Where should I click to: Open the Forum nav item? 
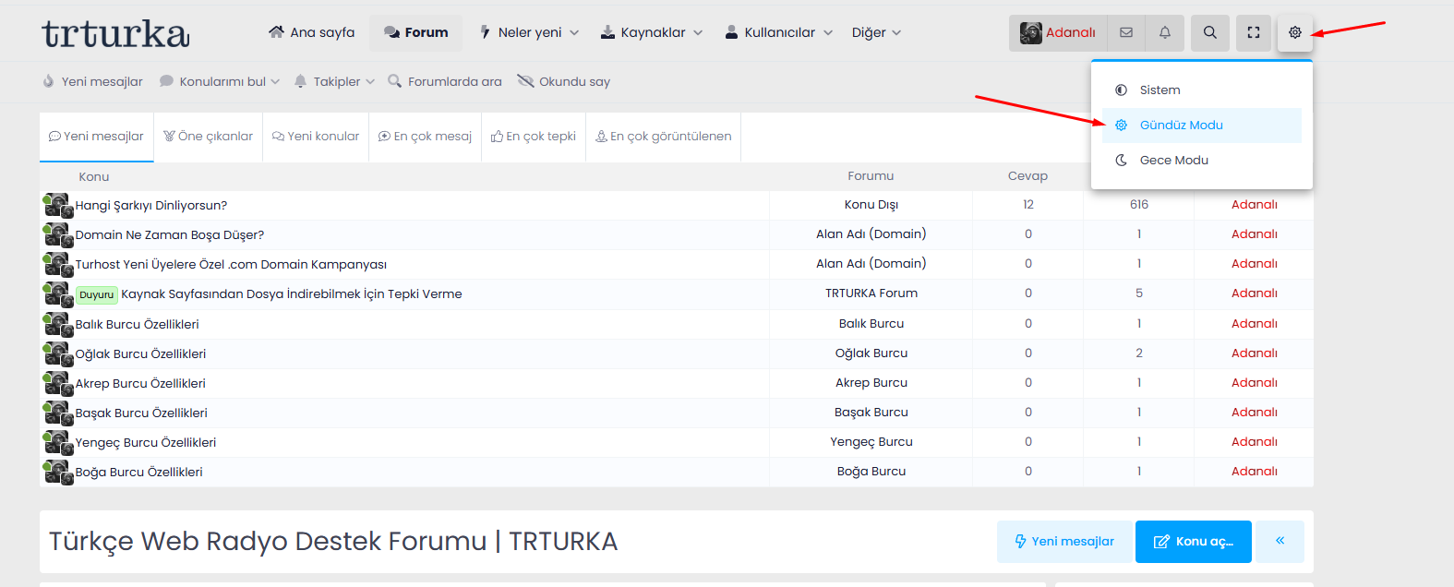click(x=416, y=32)
